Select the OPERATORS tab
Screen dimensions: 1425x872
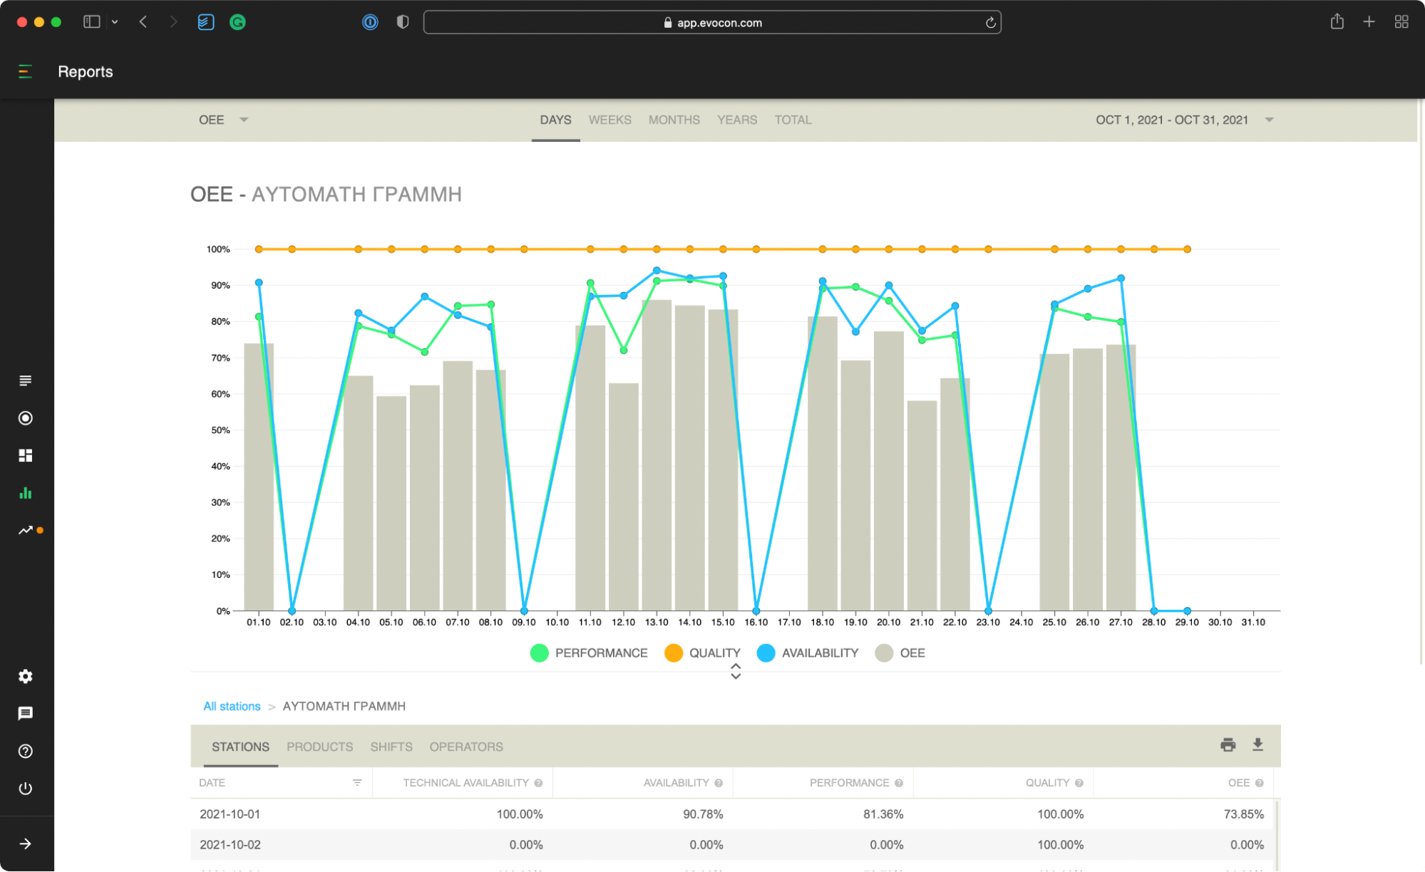(465, 747)
